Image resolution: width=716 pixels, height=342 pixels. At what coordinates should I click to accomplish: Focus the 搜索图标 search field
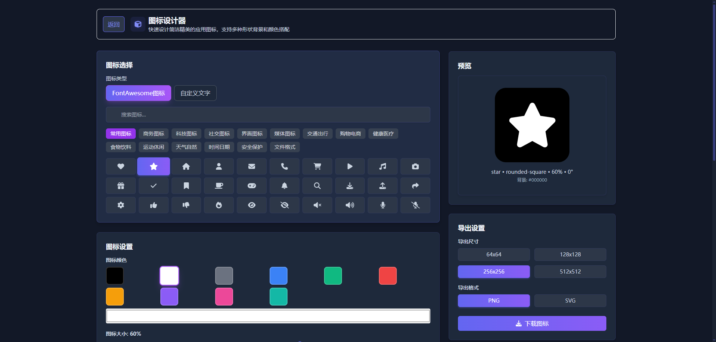point(268,115)
